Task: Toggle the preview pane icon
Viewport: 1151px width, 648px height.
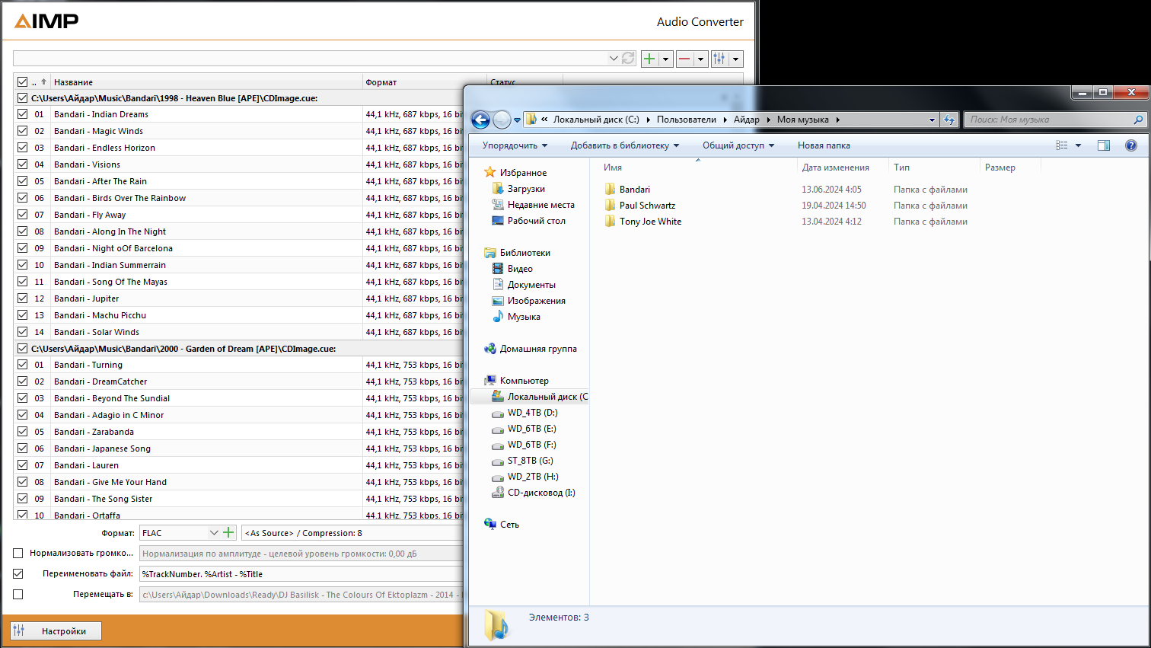Action: (1104, 145)
